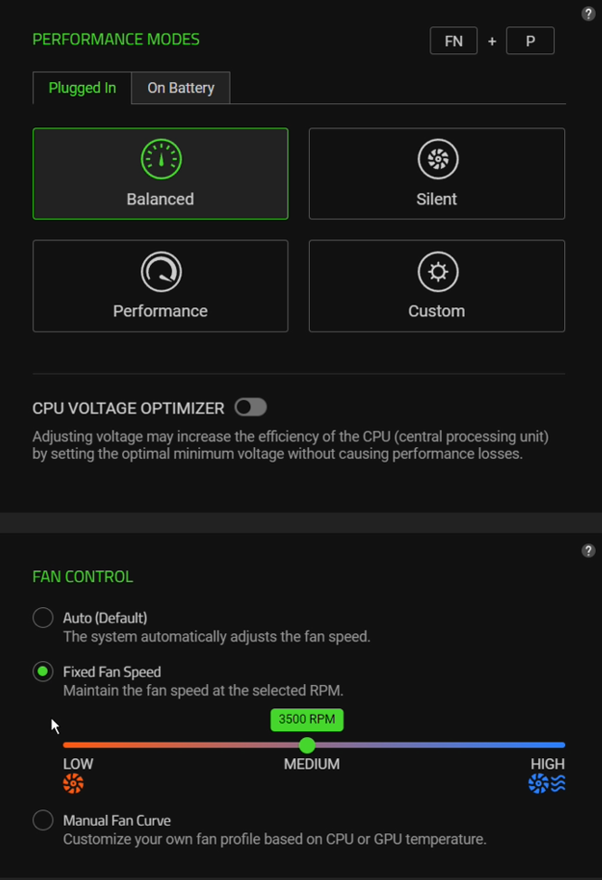Open help for Performance Modes section
The height and width of the screenshot is (880, 602).
[588, 14]
